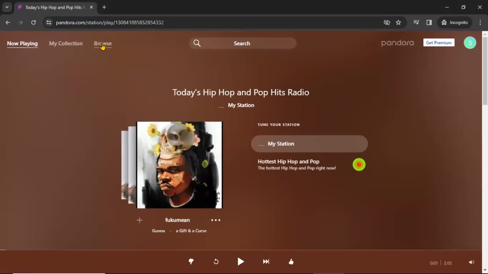Start playback with the play button
488x274 pixels.
241,262
